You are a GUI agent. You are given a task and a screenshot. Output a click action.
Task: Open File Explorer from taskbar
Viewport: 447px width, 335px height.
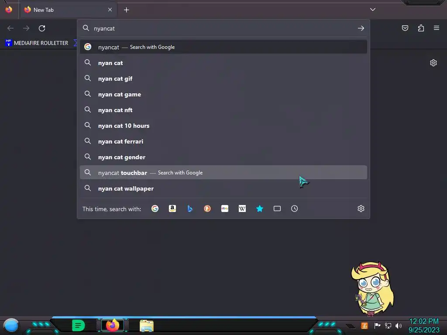pos(147,326)
